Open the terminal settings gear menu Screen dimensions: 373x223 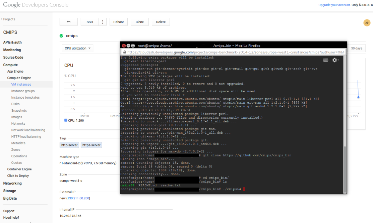coord(335,60)
